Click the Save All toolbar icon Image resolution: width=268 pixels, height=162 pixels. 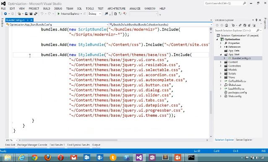click(36, 14)
